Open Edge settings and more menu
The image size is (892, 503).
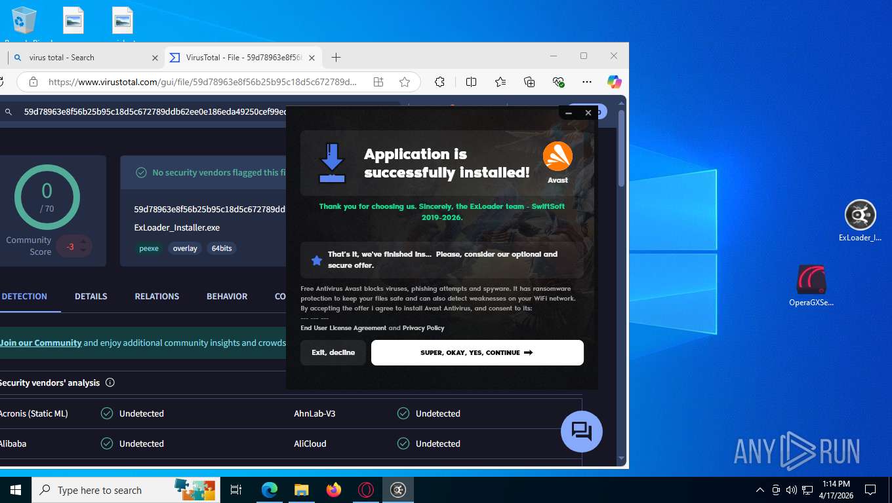[x=587, y=82]
